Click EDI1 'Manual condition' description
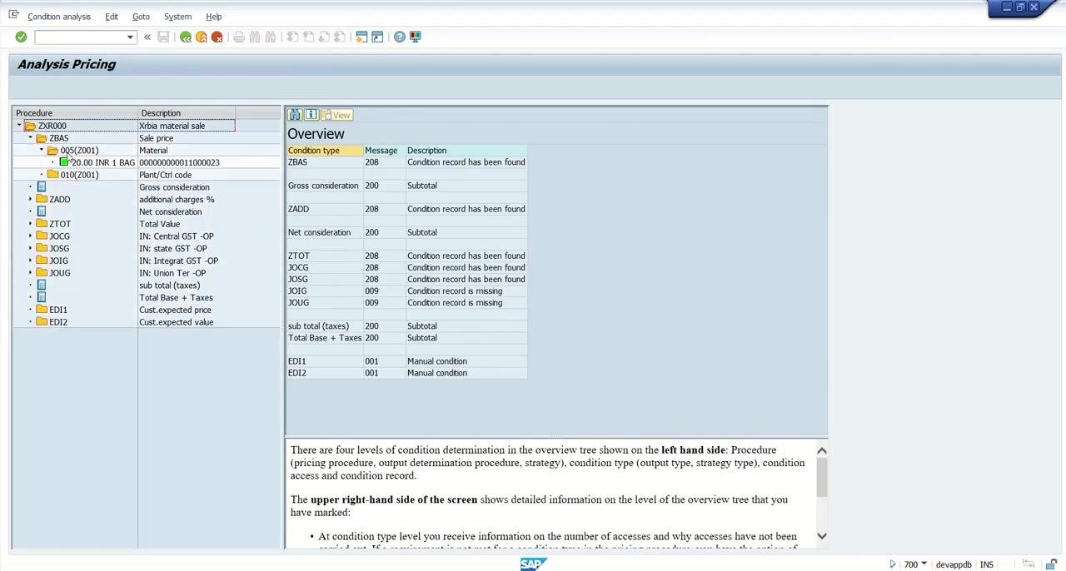The width and height of the screenshot is (1066, 571). (437, 361)
